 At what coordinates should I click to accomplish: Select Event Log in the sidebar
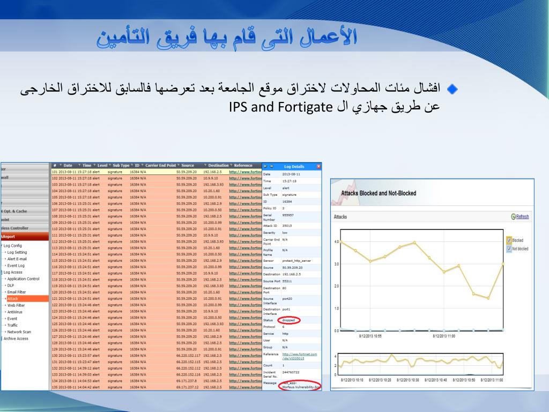pyautogui.click(x=16, y=266)
